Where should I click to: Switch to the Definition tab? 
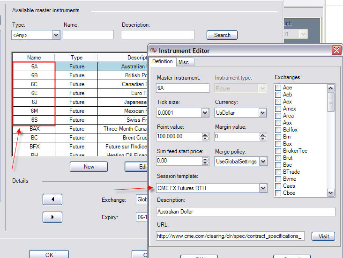(162, 61)
